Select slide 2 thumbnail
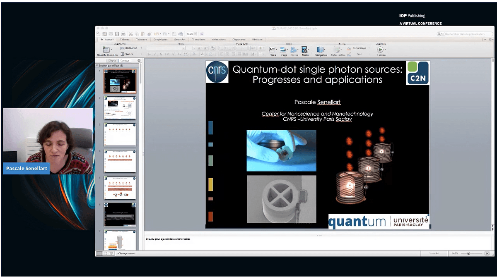The width and height of the screenshot is (497, 279). (x=120, y=108)
